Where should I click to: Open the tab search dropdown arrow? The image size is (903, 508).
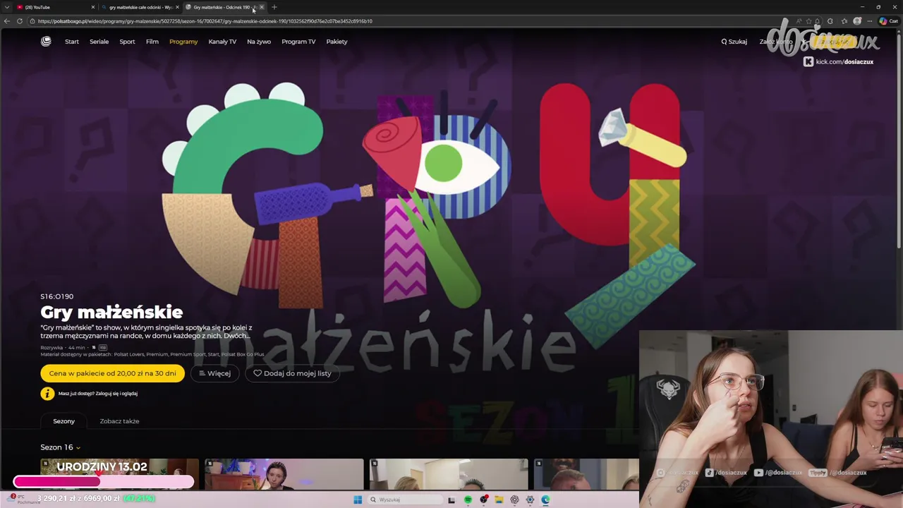(7, 7)
